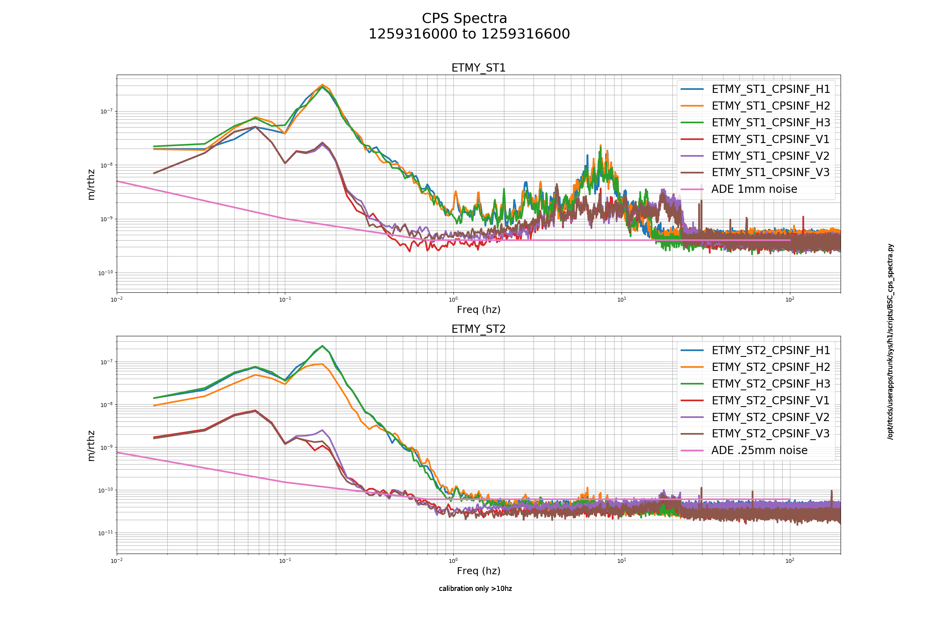Screen dimensions: 934x622
Task: Click the green ETMY_ST1_CPSINF_H3 legend line
Action: coord(692,122)
